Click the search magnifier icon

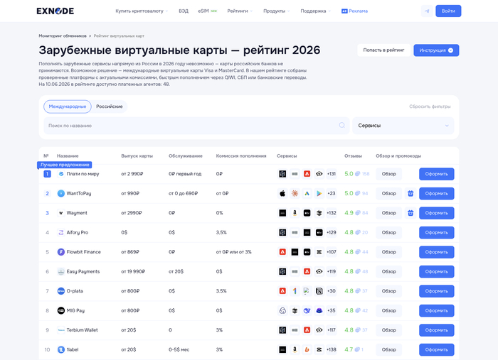coord(341,125)
